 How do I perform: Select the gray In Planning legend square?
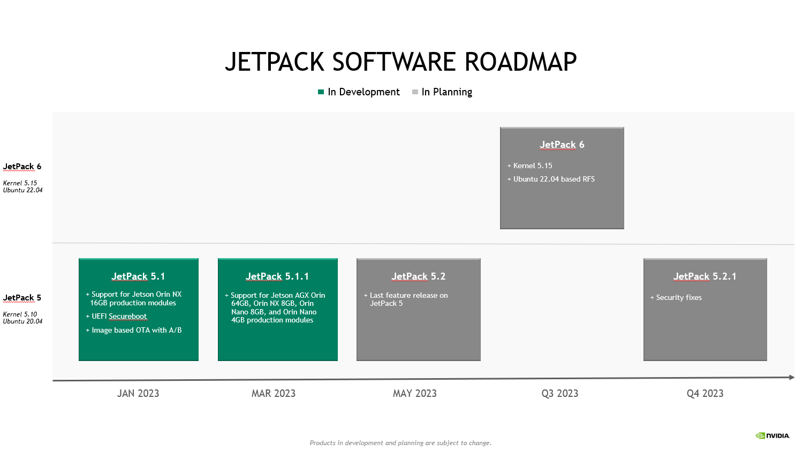point(414,92)
